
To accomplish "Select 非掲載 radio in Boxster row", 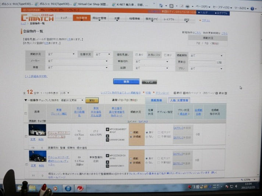I will pyautogui.click(x=131, y=137).
